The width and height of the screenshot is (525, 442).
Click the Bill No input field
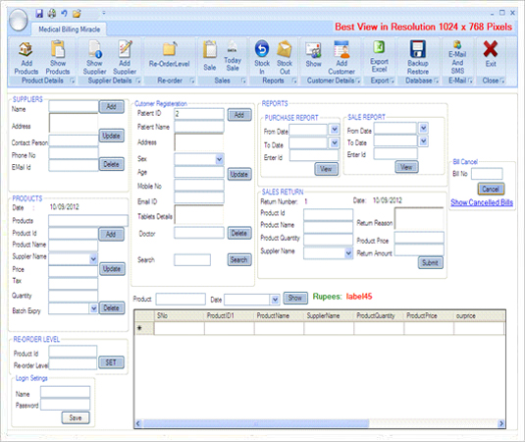pyautogui.click(x=487, y=174)
